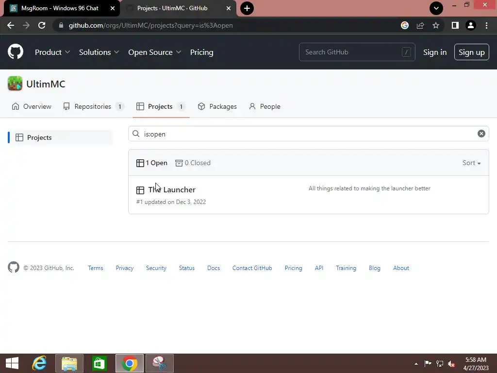The width and height of the screenshot is (497, 373).
Task: Open the Security footer link
Action: tap(156, 268)
